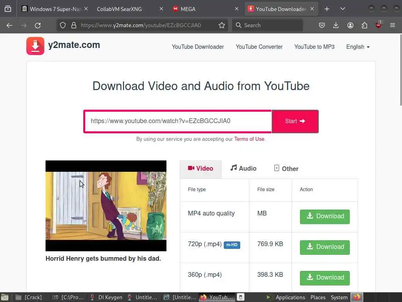The image size is (402, 302).
Task: Select the YouTube Downloader browser tab
Action: (281, 9)
